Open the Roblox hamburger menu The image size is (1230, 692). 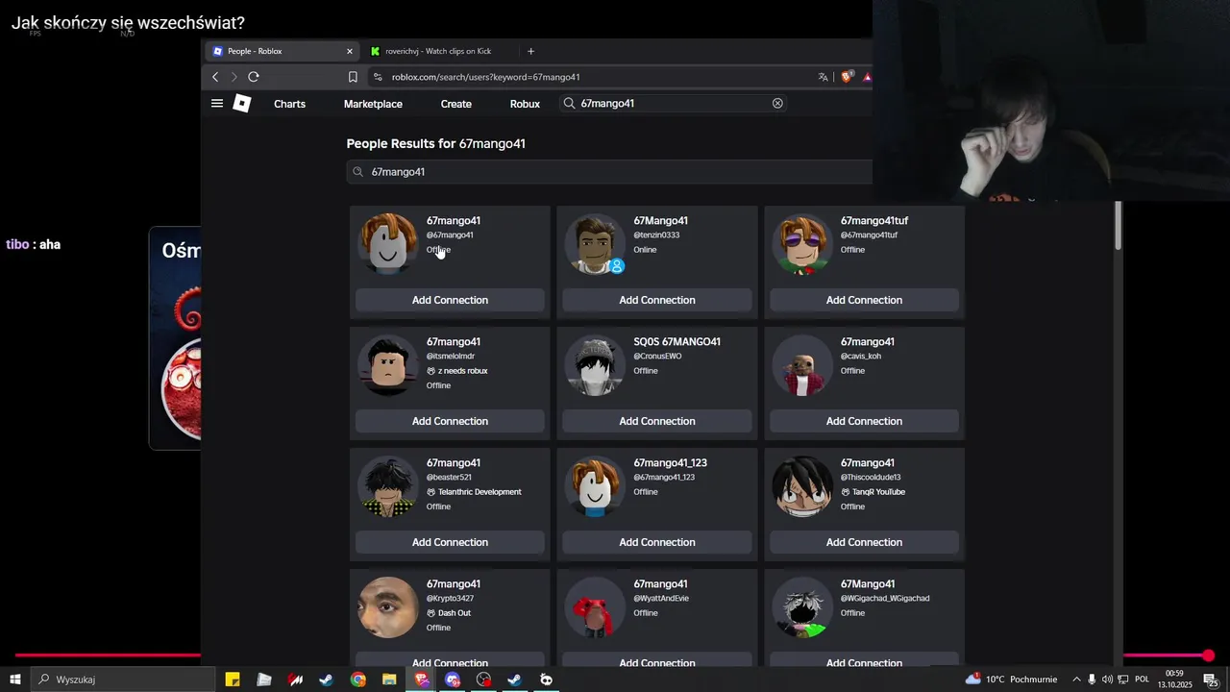[x=217, y=104]
